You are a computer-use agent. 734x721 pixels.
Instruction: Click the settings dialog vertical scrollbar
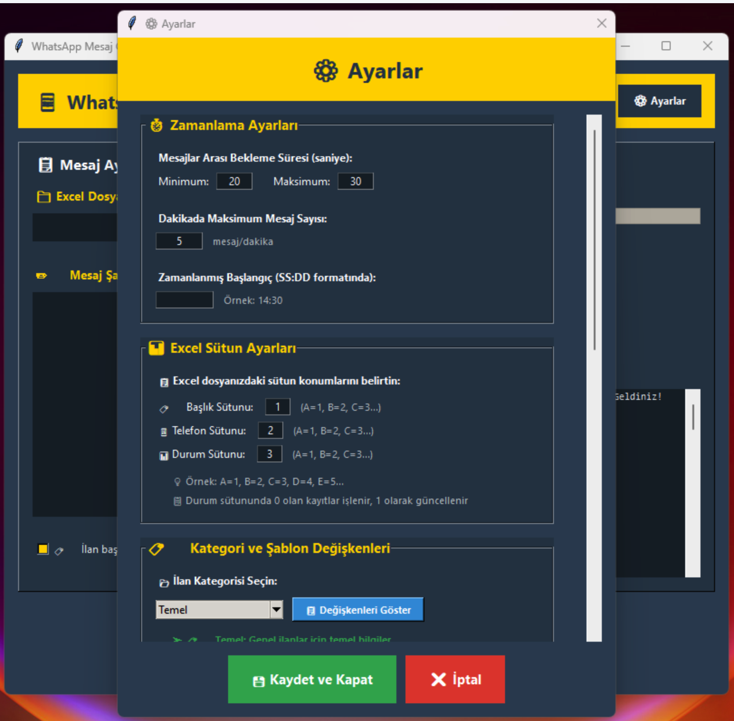click(594, 240)
